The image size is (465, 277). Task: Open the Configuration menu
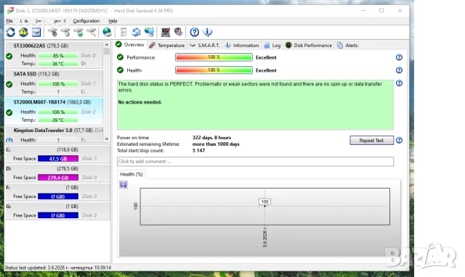(x=86, y=21)
